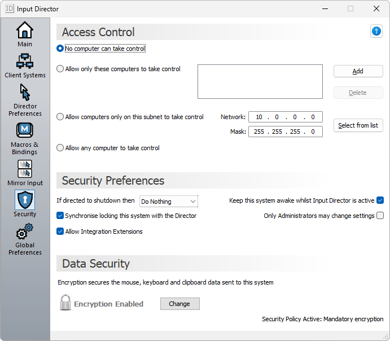Click the subnet Mask input field
The height and width of the screenshot is (341, 390).
pyautogui.click(x=285, y=132)
